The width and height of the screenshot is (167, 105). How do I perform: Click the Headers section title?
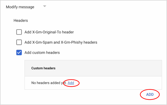point(21,20)
